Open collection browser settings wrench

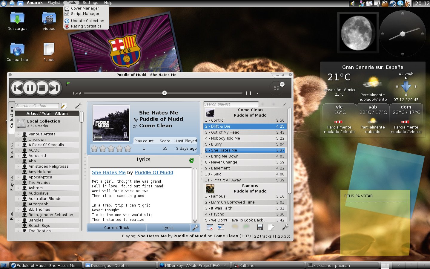(x=78, y=106)
